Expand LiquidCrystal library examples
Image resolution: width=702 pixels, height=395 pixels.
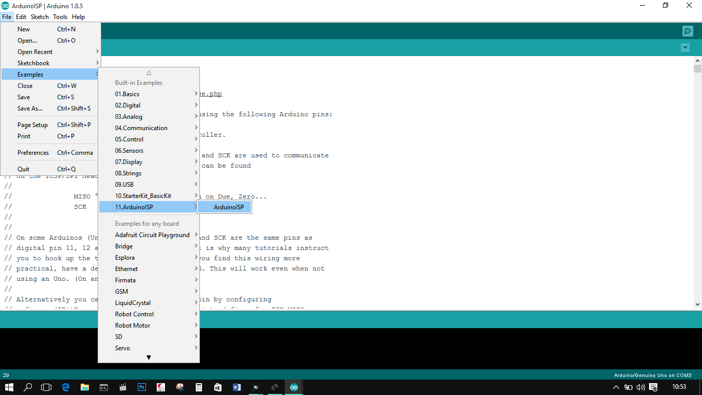pyautogui.click(x=149, y=303)
